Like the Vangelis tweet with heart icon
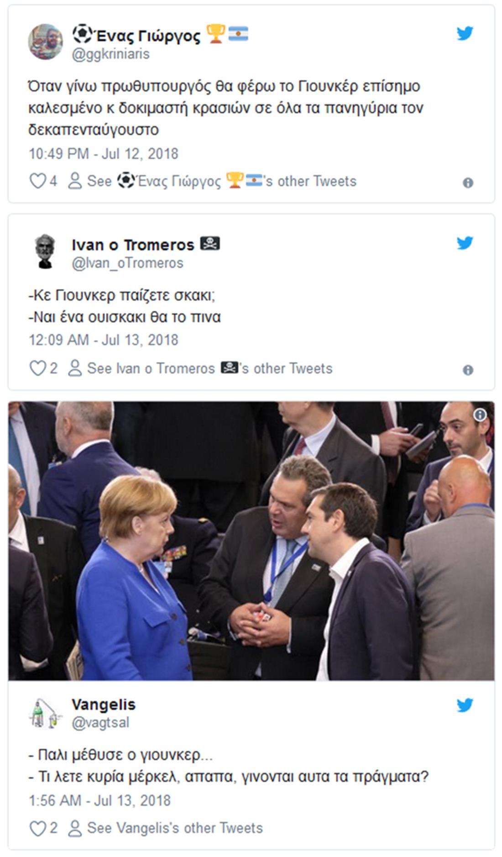This screenshot has width=502, height=857. [38, 828]
